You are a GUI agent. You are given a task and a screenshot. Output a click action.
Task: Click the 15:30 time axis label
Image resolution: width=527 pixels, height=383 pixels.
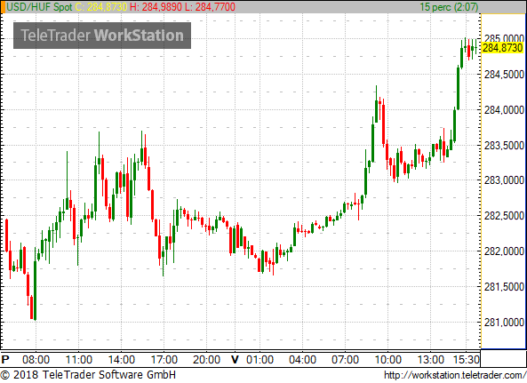[x=467, y=360]
